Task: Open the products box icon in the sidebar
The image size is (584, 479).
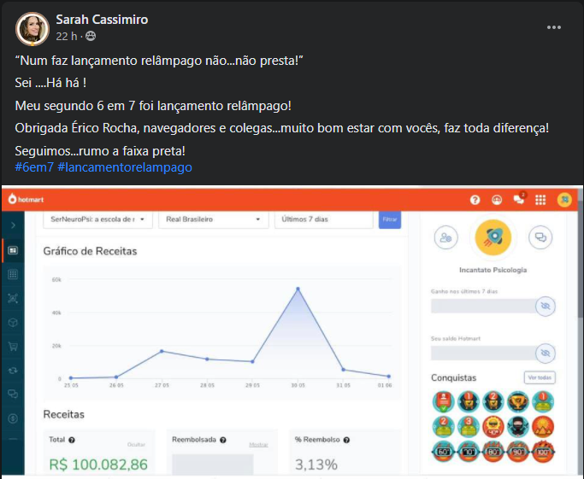Action: point(13,323)
